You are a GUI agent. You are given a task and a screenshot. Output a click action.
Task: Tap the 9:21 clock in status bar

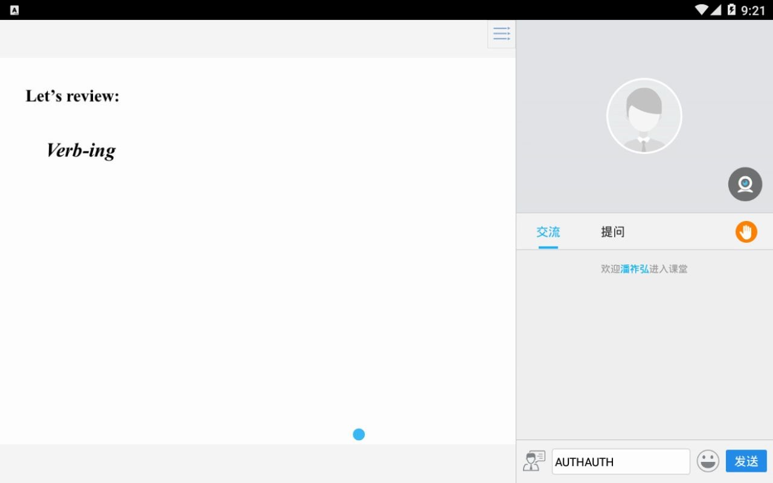coord(753,10)
